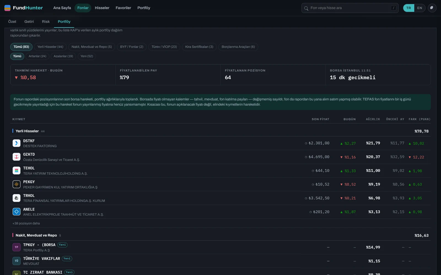Click the %8,52 daily change for PEKGY
Viewport: 441px width, 275px height.
point(348,185)
